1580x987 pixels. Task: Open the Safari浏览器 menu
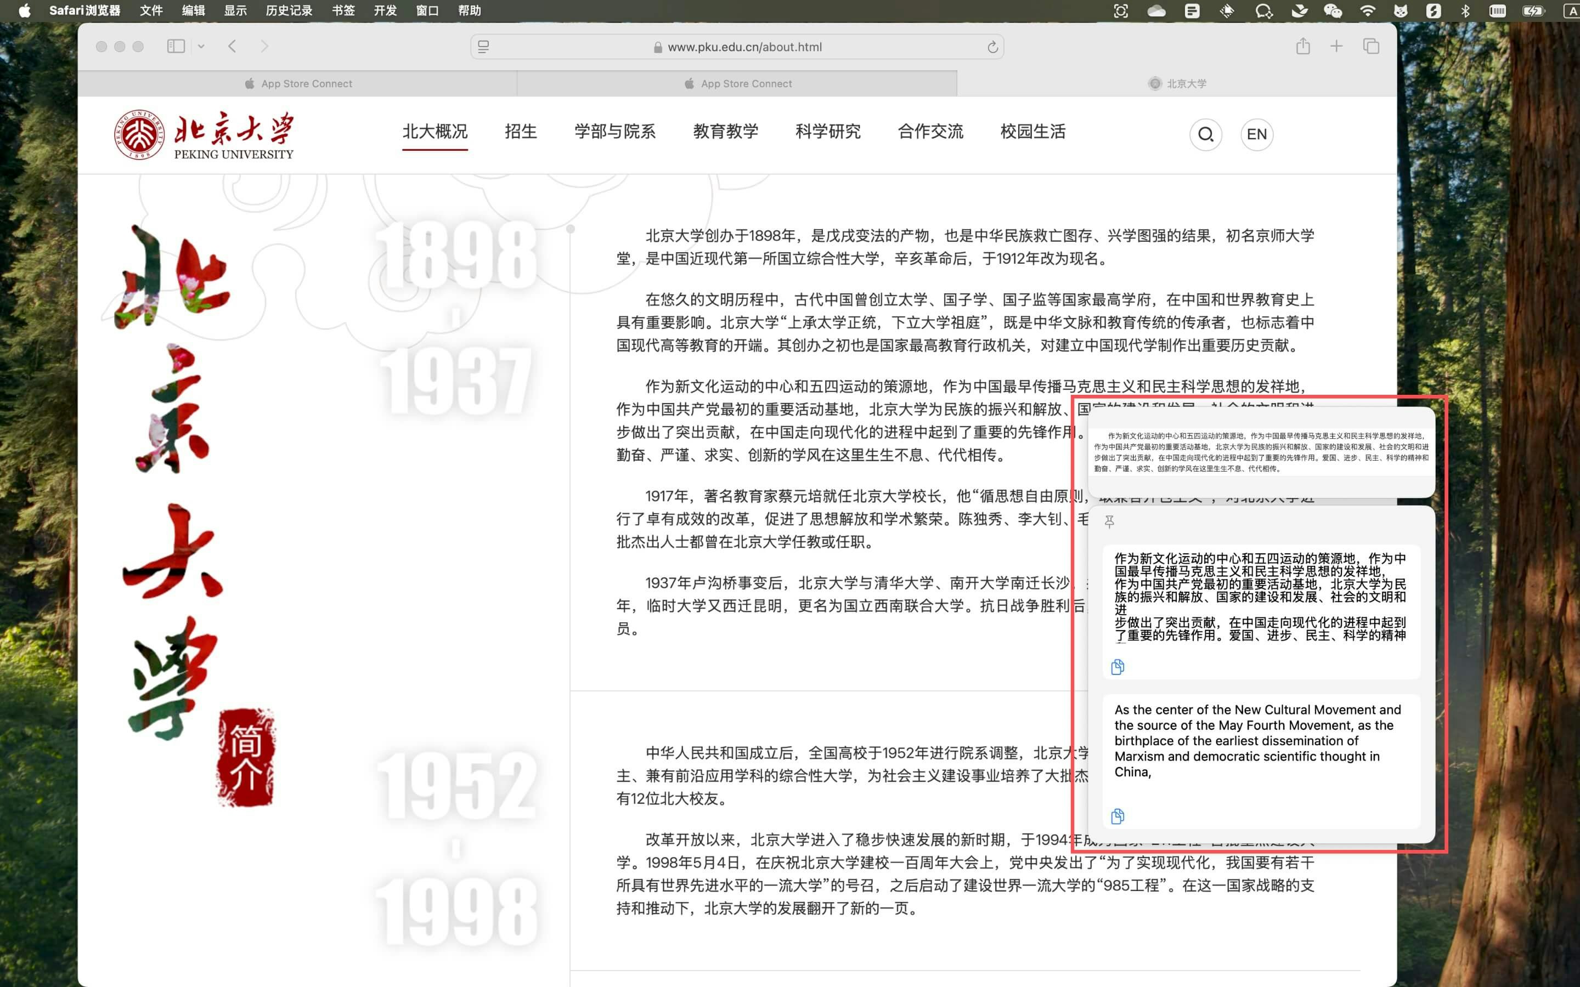[85, 10]
